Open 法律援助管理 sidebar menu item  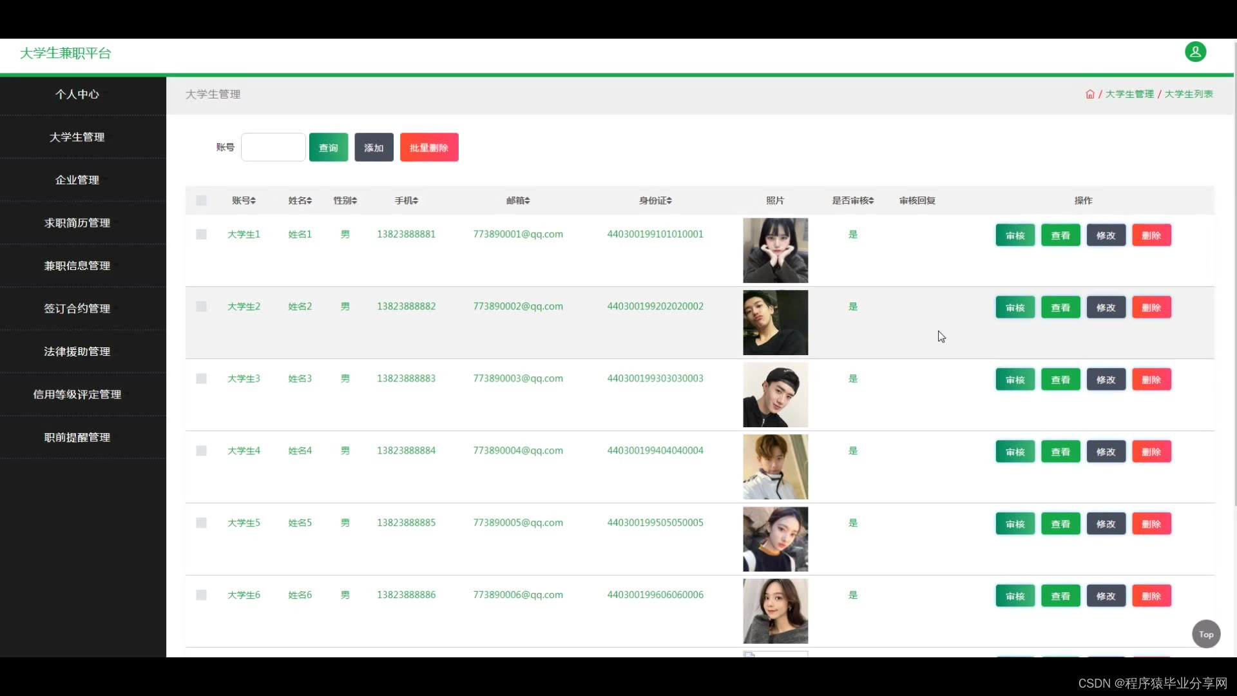coord(77,351)
